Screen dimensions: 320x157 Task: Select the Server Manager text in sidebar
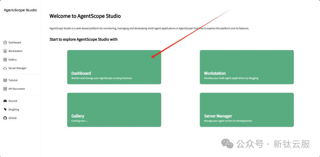click(x=17, y=68)
